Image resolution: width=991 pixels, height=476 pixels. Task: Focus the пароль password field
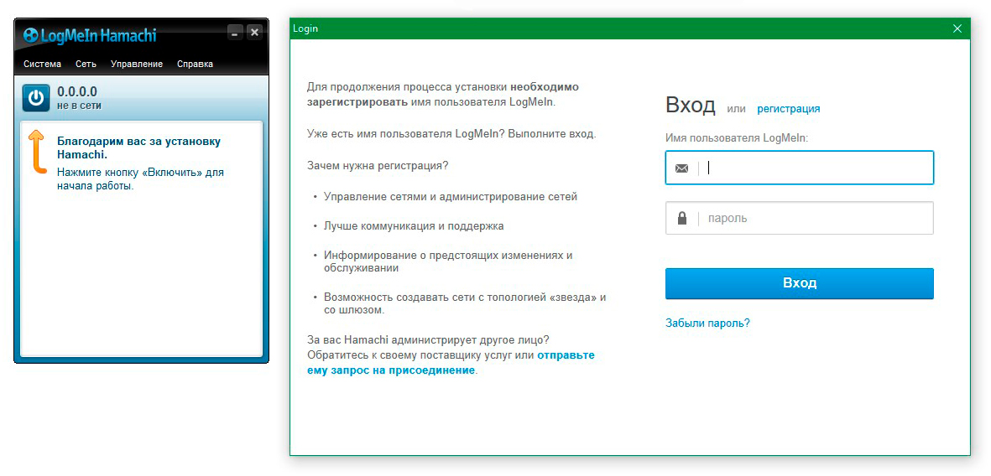pyautogui.click(x=800, y=219)
